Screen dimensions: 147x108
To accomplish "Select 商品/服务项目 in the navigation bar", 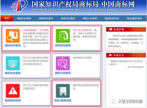I will 134,18.
